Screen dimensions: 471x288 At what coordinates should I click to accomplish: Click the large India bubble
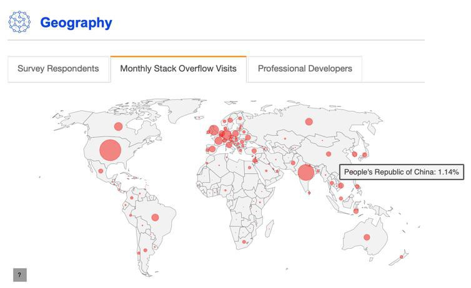[x=305, y=173]
